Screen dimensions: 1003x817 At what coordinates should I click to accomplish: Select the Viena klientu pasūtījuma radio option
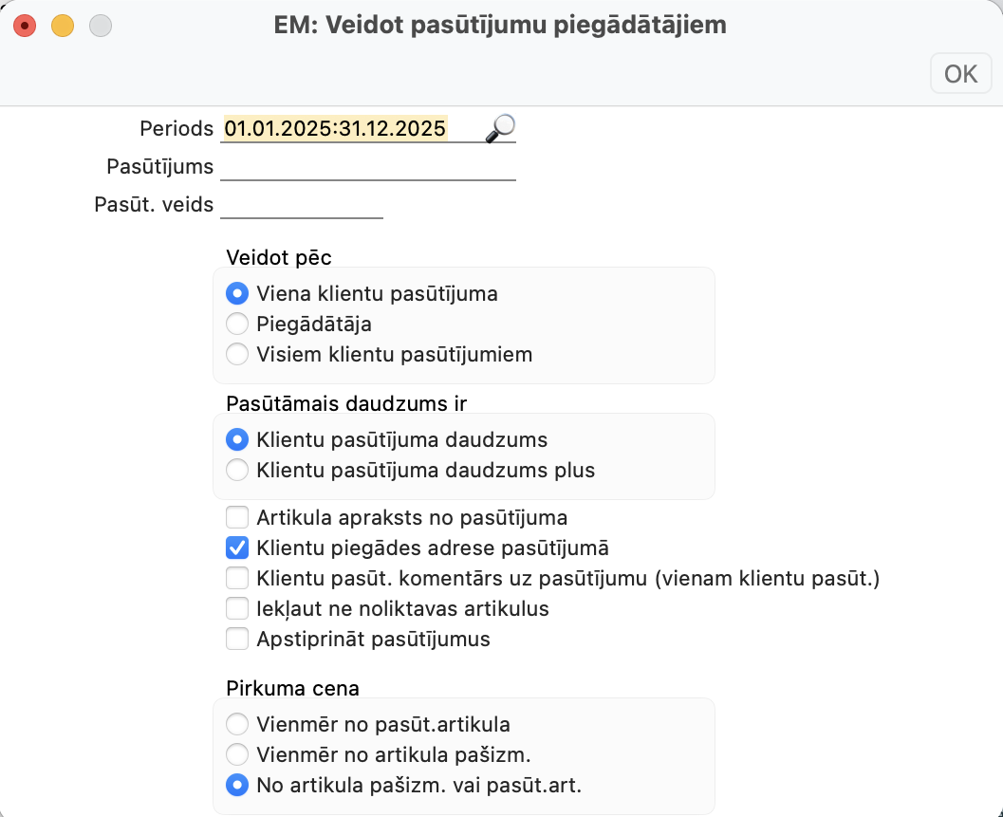pos(238,294)
